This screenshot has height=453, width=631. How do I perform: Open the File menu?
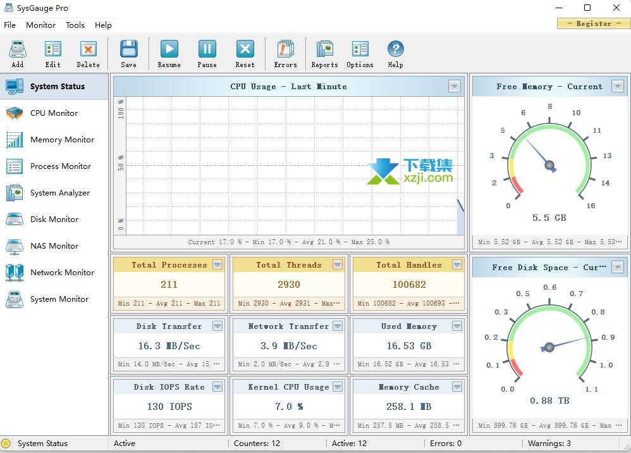pos(9,25)
